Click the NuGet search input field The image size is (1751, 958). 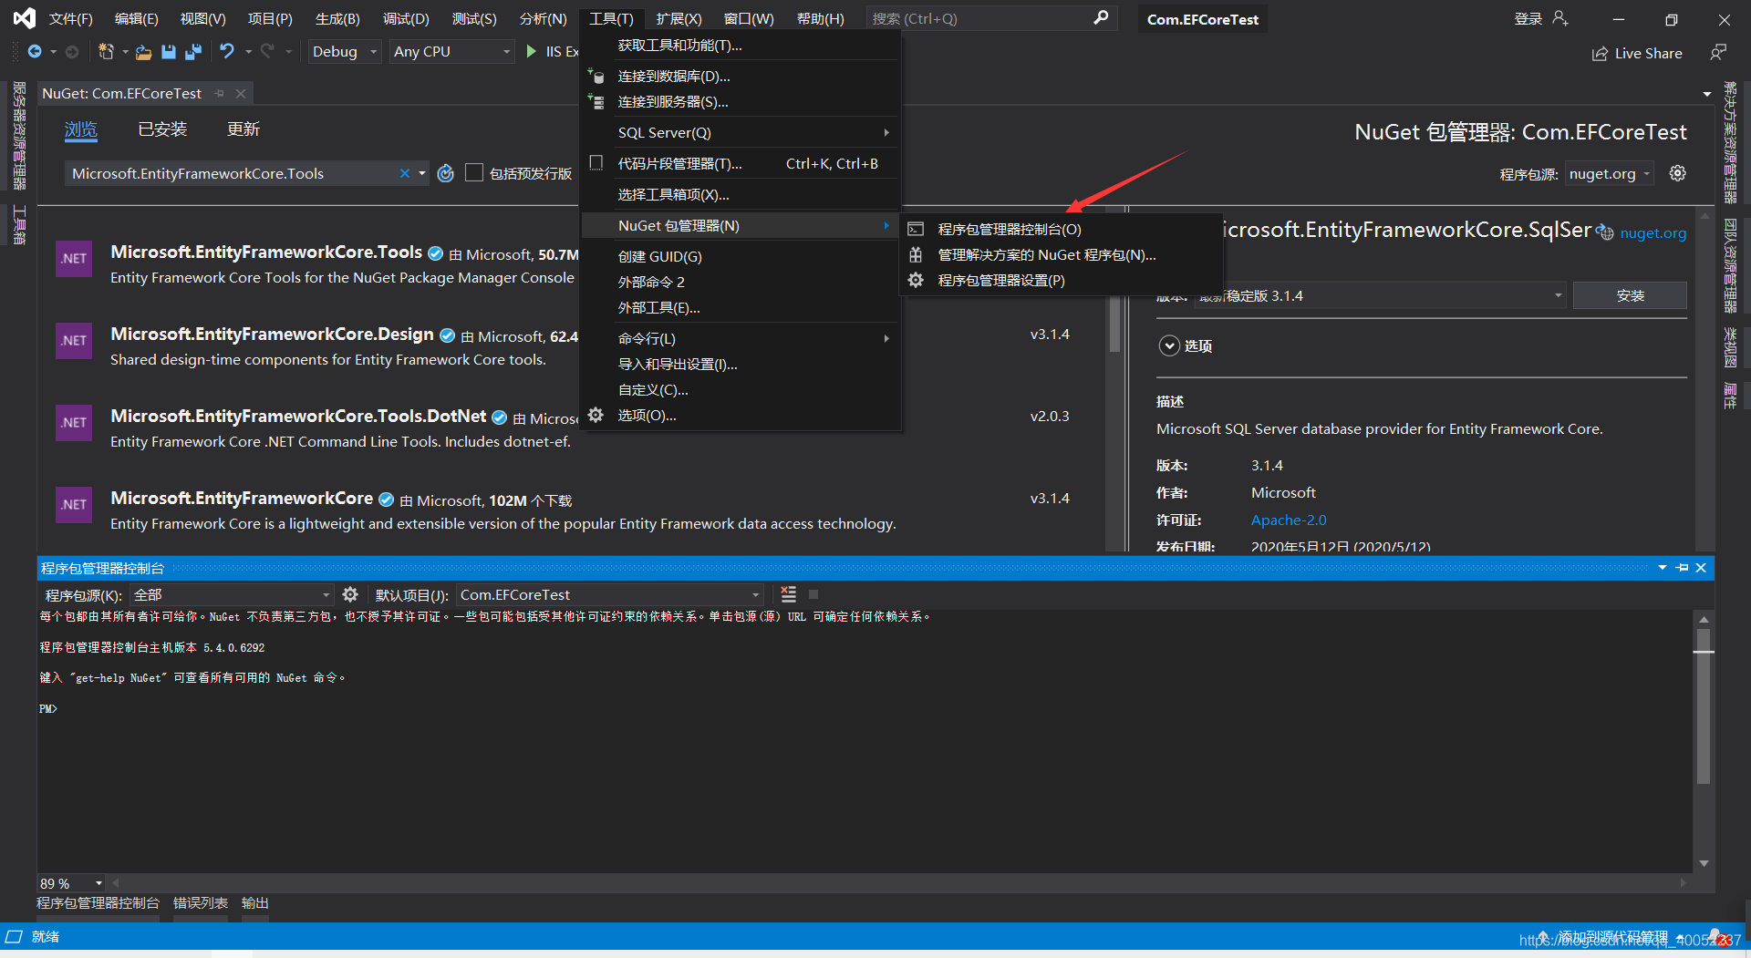[233, 173]
